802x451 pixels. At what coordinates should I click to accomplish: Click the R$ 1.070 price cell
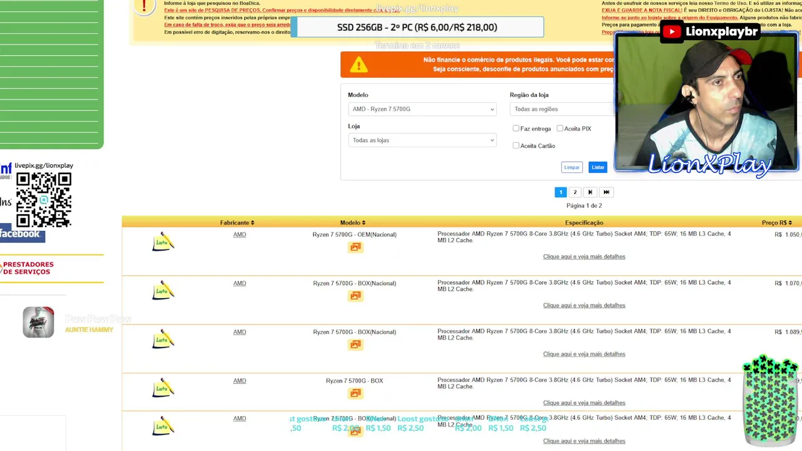click(788, 283)
